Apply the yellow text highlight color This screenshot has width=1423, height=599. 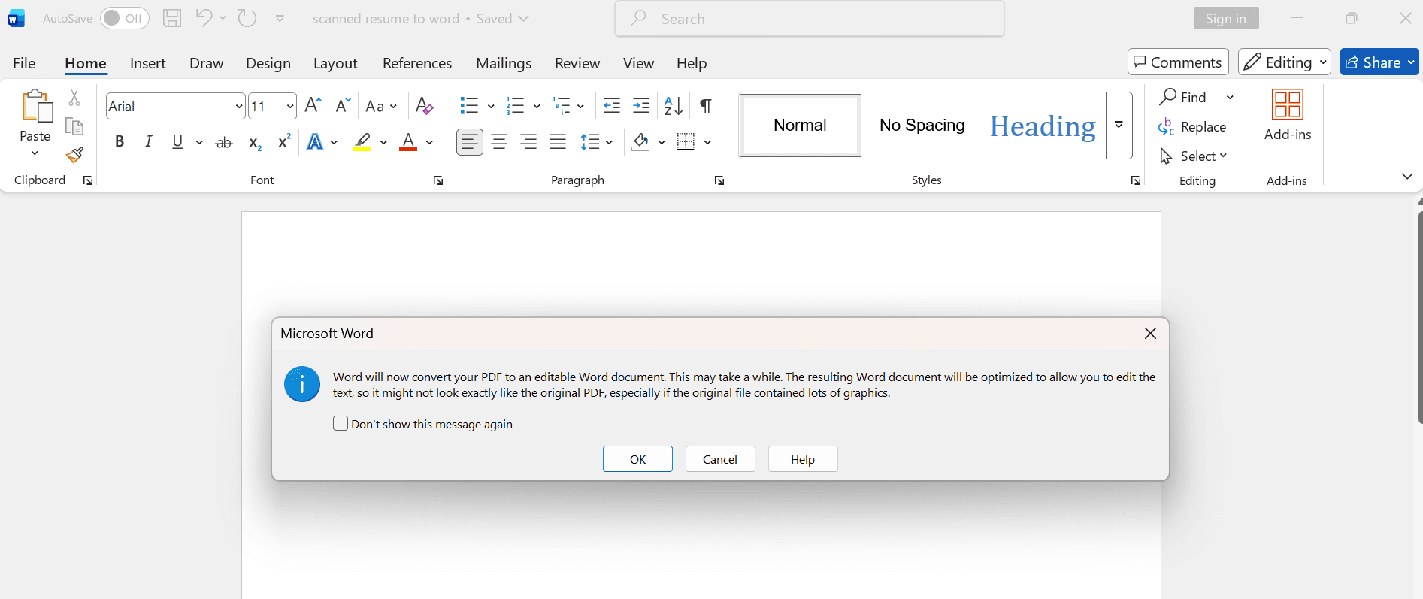coord(363,142)
